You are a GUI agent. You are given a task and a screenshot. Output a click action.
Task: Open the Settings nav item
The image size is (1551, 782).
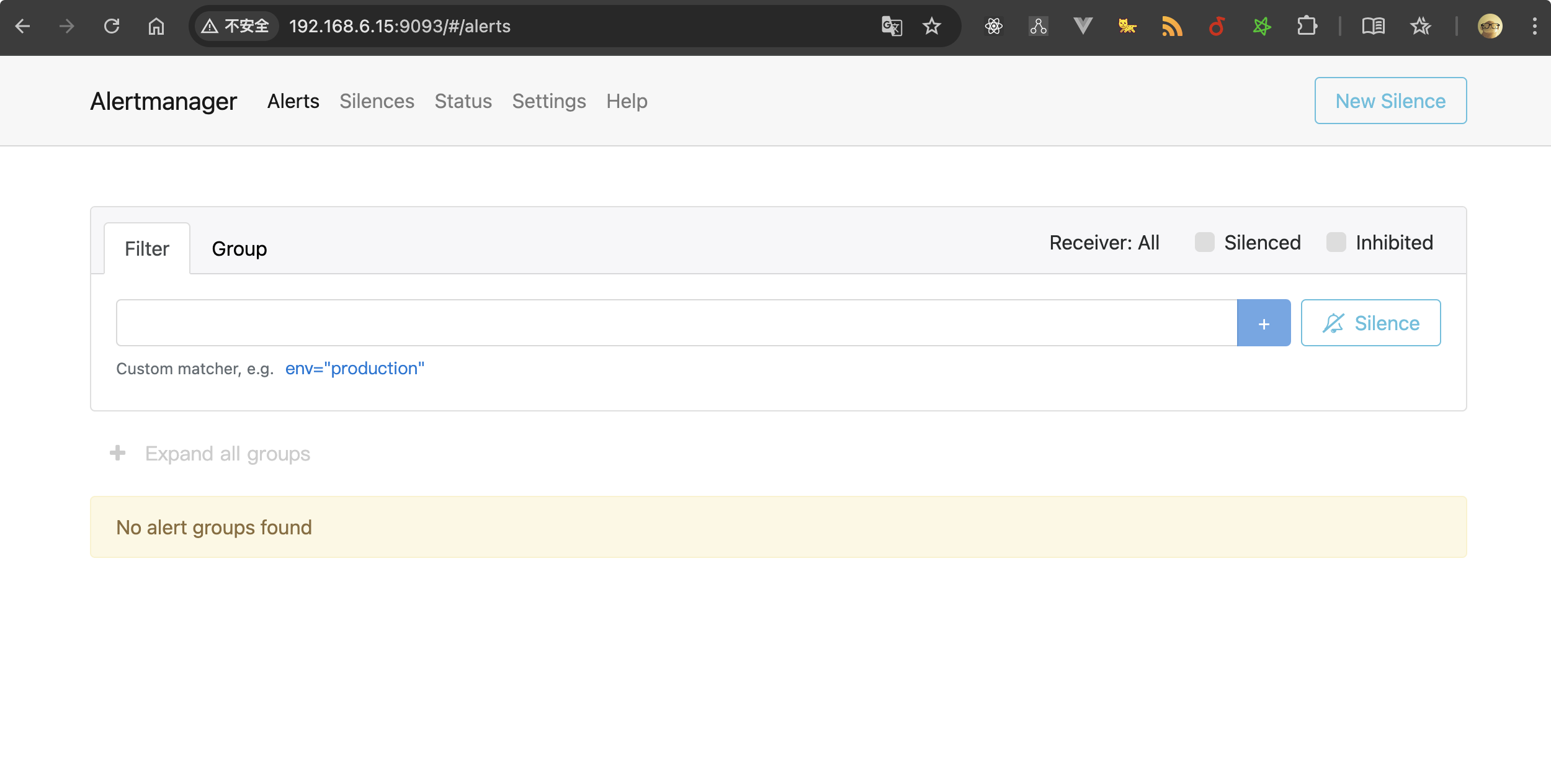(x=549, y=101)
